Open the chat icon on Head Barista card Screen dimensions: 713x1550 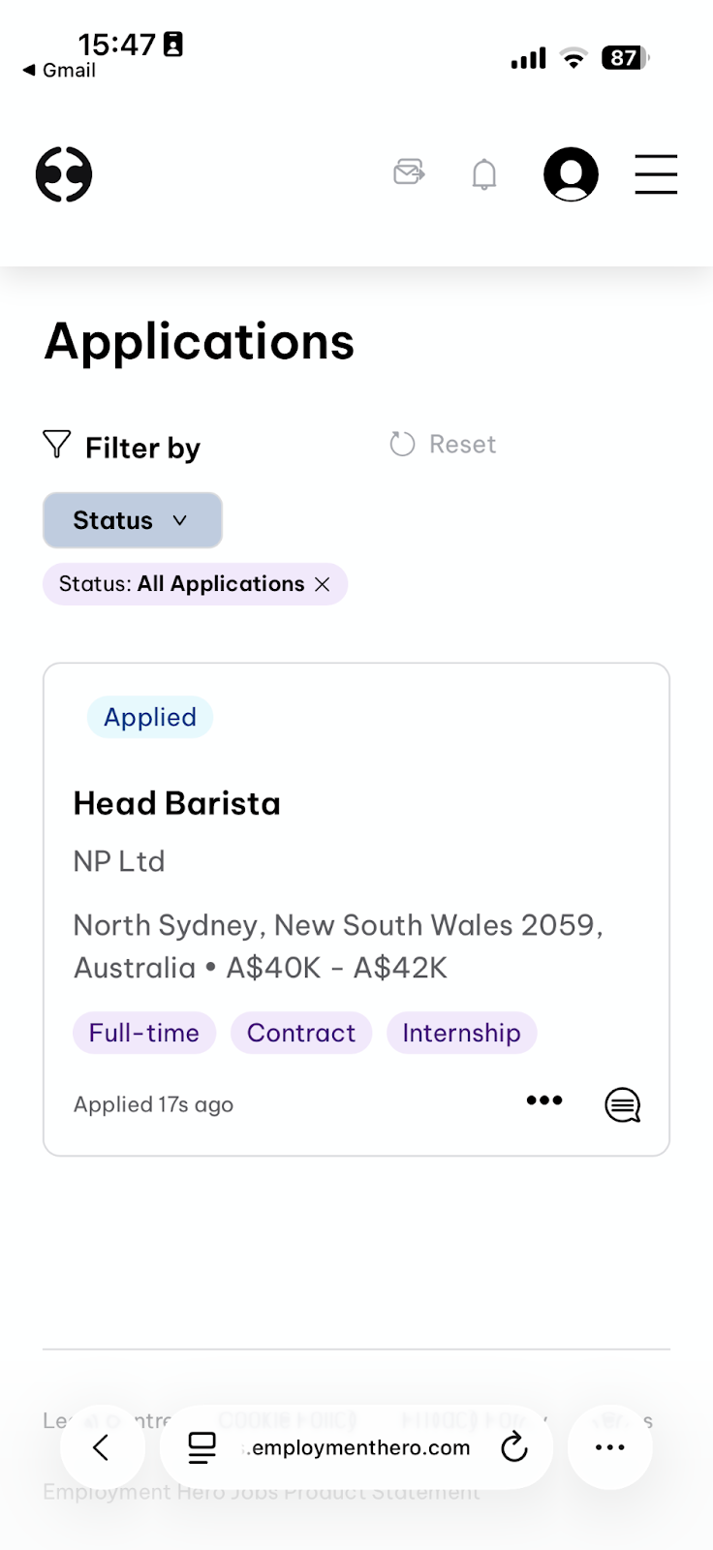point(623,1104)
